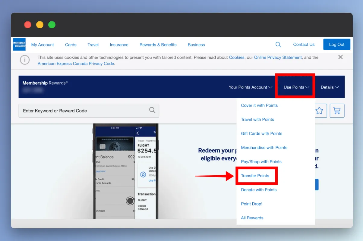Select All Rewards option

click(x=252, y=218)
